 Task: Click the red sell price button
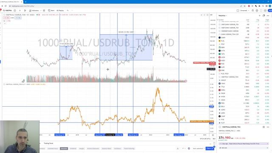pyautogui.click(x=6, y=18)
